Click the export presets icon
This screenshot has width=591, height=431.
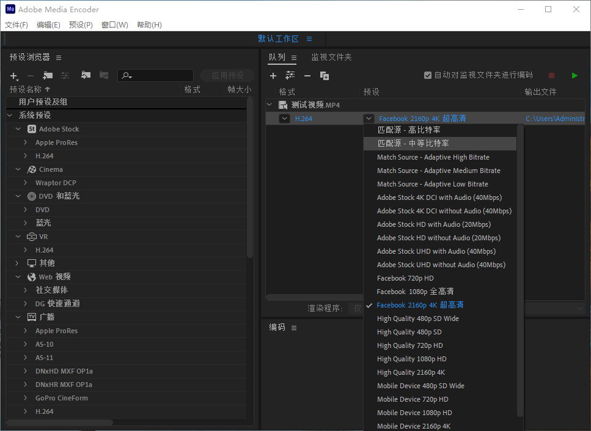pos(104,75)
